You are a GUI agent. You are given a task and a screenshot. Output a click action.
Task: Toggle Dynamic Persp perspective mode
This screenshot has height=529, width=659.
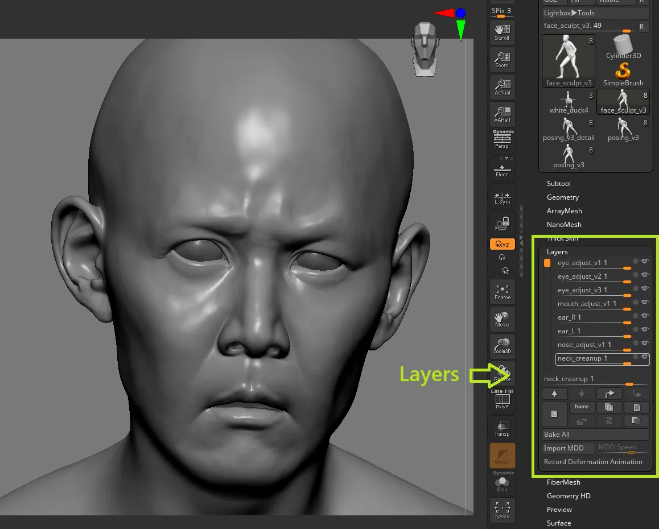503,139
